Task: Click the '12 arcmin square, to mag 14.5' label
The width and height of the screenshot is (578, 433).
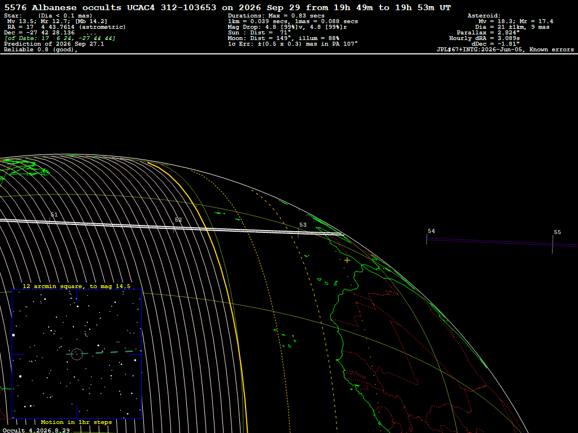Action: pyautogui.click(x=77, y=286)
